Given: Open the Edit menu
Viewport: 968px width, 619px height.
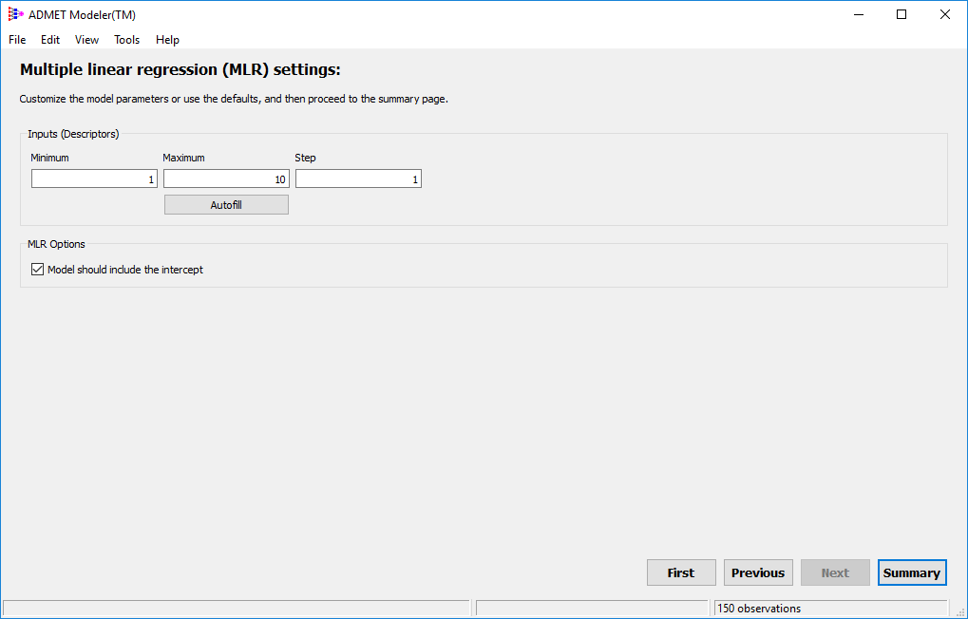Looking at the screenshot, I should [50, 40].
